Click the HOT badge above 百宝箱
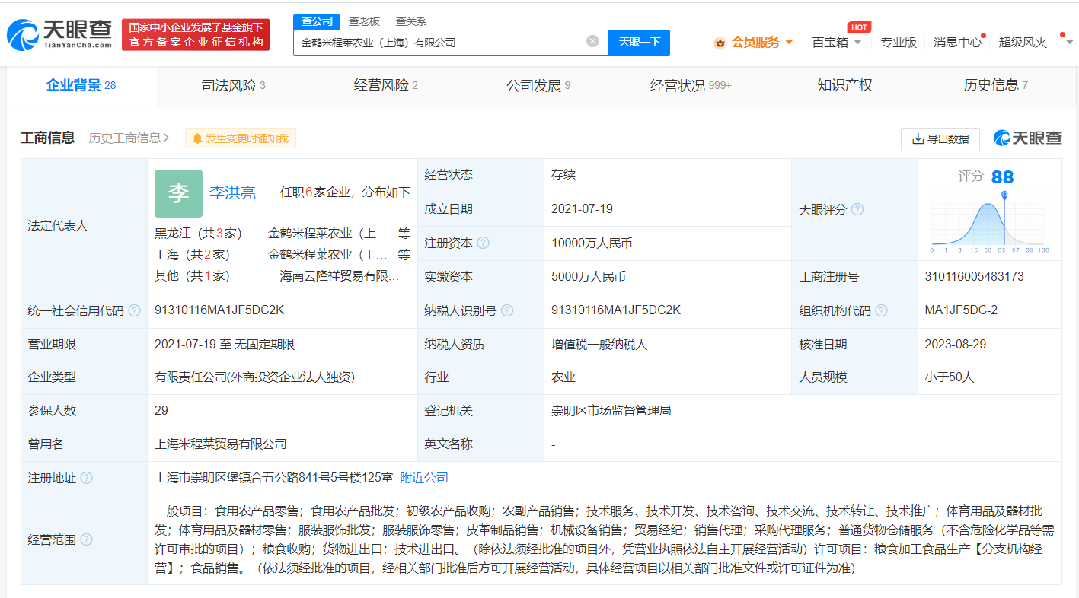Screen dimensions: 1079x598 tap(859, 27)
